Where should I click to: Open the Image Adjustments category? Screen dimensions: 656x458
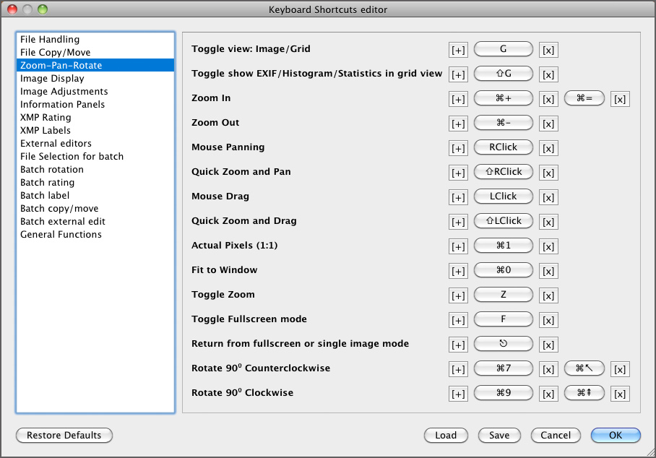[x=64, y=91]
